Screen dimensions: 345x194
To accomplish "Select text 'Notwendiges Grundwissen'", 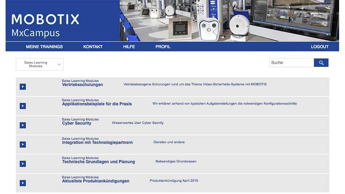I will coord(176,161).
